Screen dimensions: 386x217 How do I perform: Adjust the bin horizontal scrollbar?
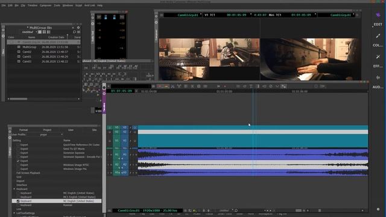(19, 99)
